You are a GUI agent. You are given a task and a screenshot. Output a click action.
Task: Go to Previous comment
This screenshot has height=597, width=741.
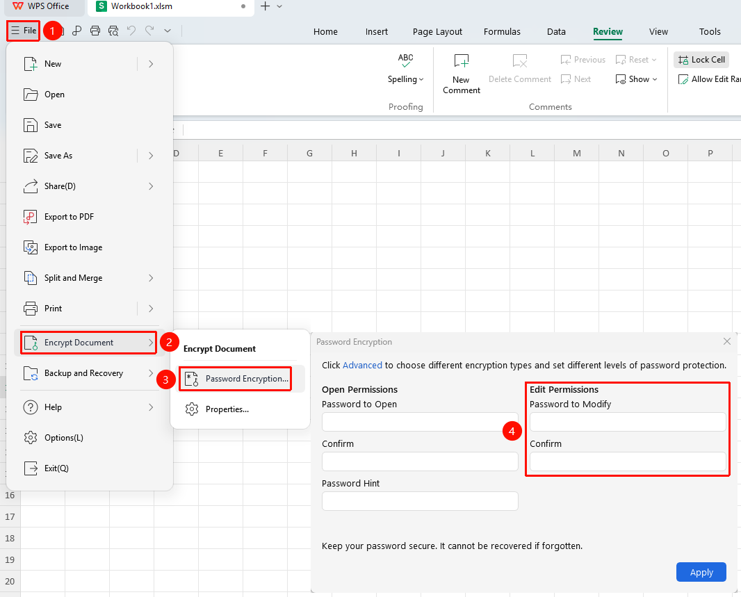(583, 60)
